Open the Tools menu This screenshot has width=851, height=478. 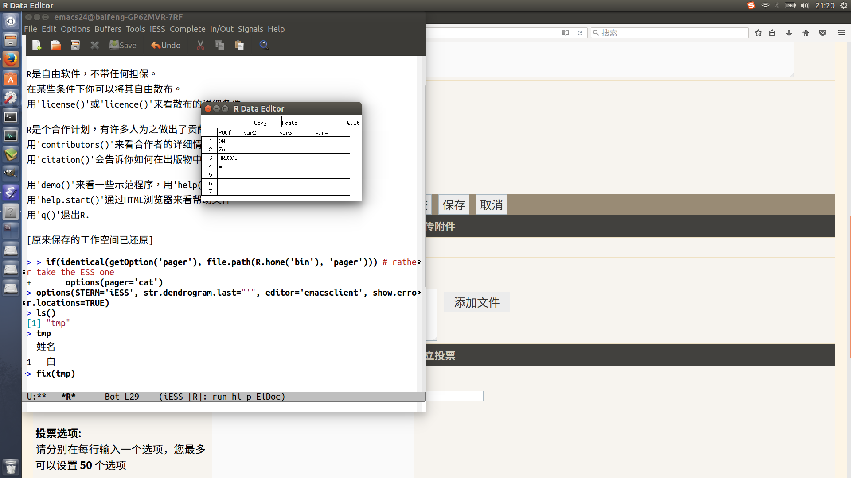pyautogui.click(x=136, y=29)
